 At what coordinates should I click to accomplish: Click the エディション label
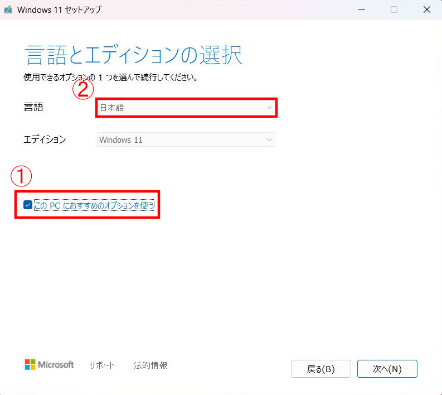point(45,139)
